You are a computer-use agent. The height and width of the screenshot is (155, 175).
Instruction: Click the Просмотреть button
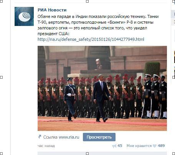(99, 137)
